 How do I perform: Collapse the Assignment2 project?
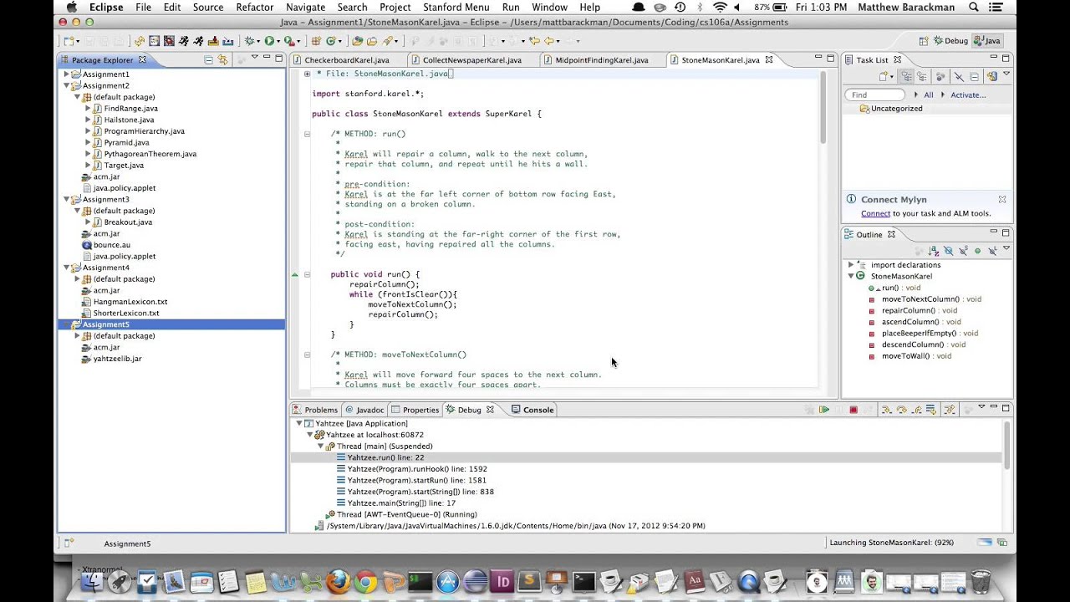[67, 86]
